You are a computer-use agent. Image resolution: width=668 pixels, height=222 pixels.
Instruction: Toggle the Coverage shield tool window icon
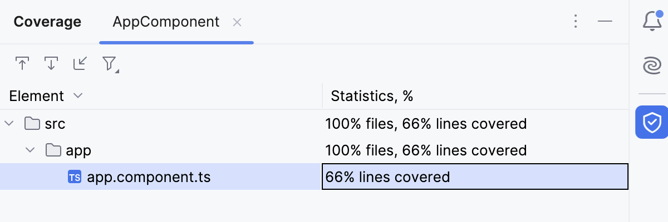coord(652,122)
